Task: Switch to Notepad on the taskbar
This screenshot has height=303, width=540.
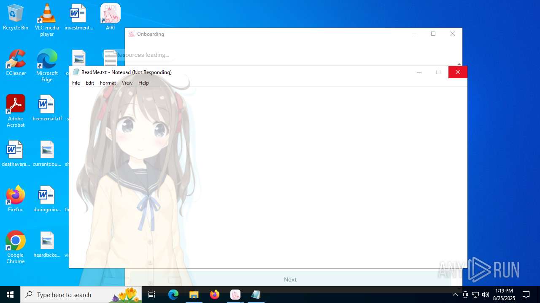Action: click(x=256, y=295)
